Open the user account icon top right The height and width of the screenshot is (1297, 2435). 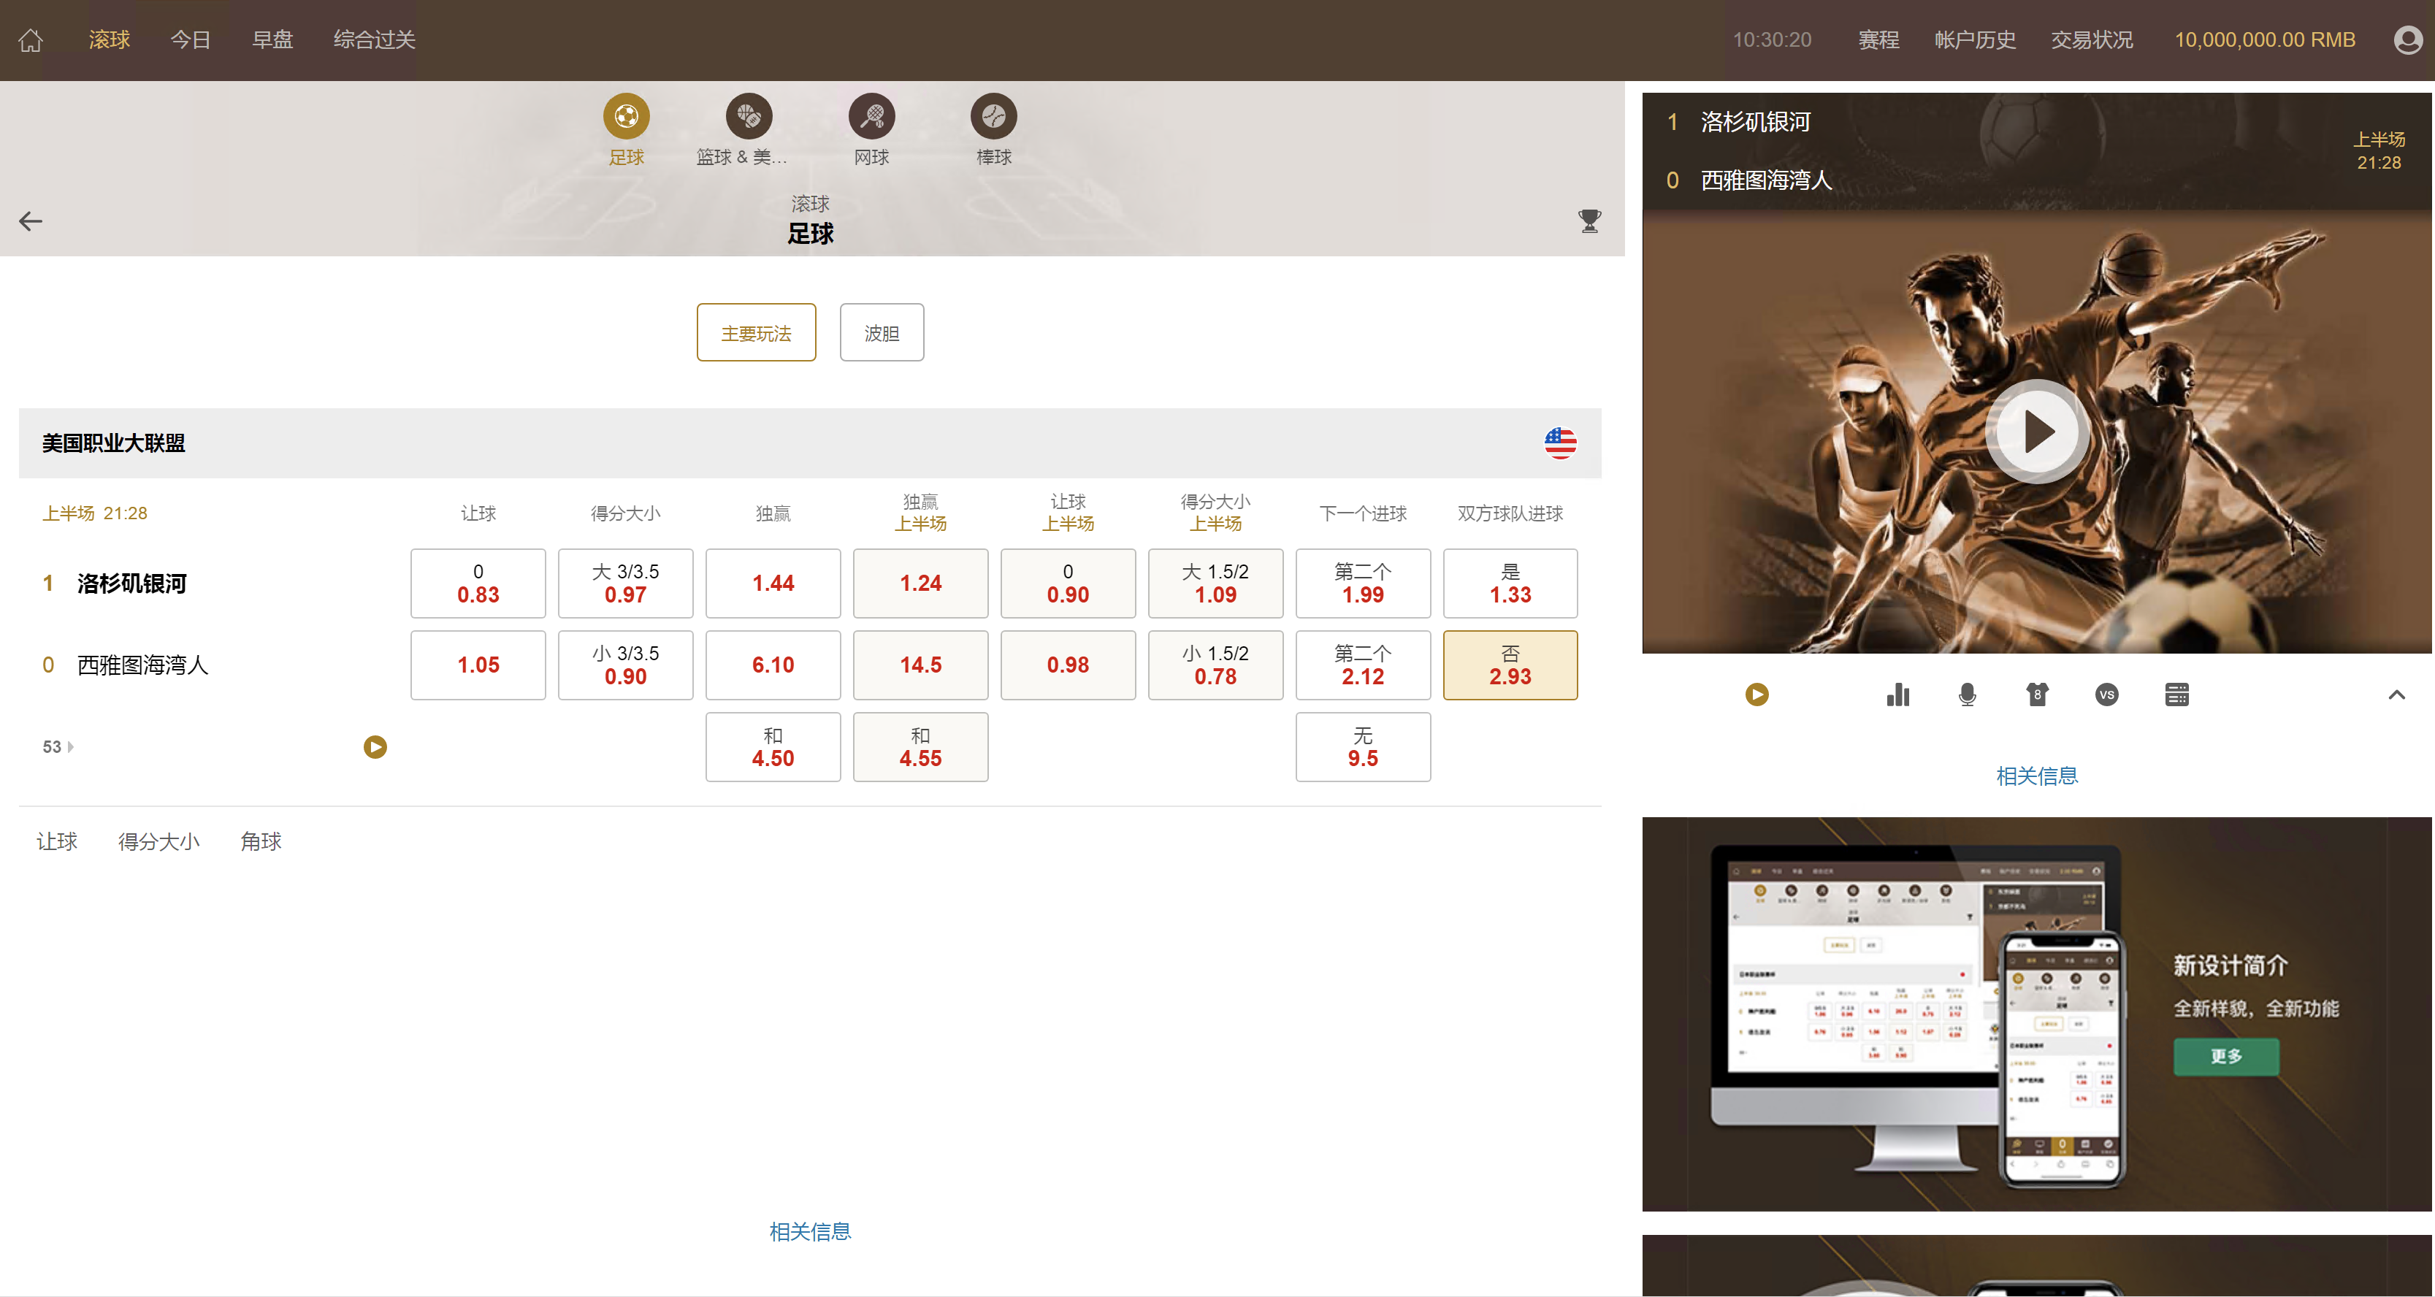click(x=2407, y=39)
